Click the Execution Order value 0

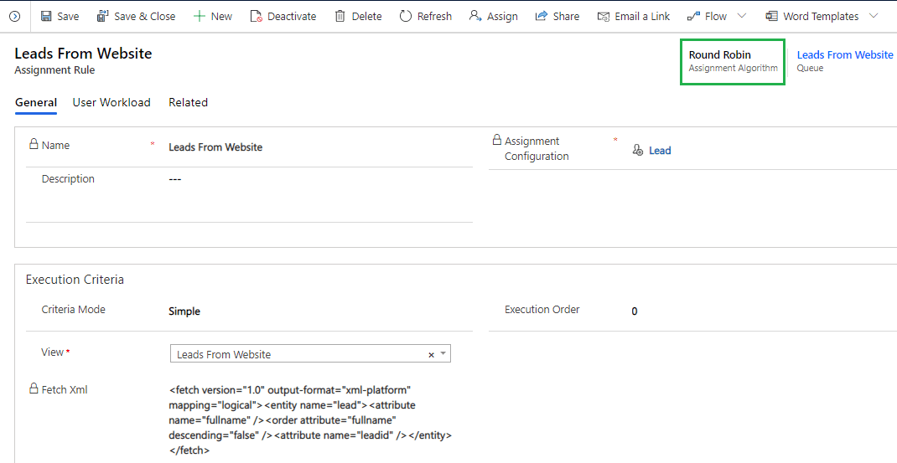pos(635,311)
